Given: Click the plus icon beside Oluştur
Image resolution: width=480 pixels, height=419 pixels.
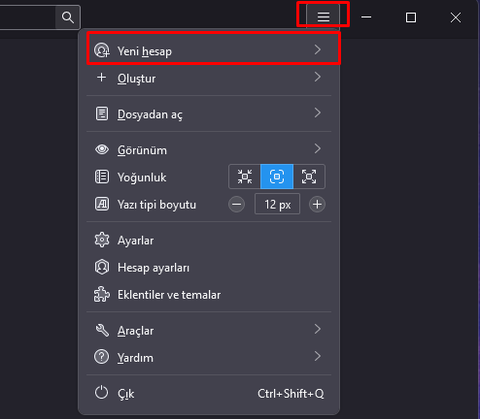Looking at the screenshot, I should [x=102, y=78].
